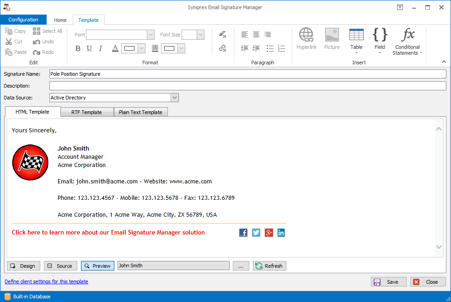Select the HTML Template tab

[32, 112]
